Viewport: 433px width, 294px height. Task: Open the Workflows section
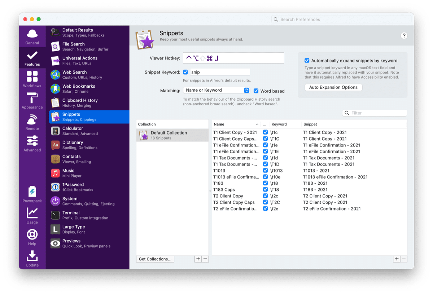[32, 79]
